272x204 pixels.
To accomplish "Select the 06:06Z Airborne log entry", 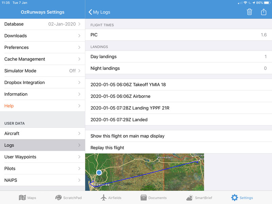I will 178,96.
